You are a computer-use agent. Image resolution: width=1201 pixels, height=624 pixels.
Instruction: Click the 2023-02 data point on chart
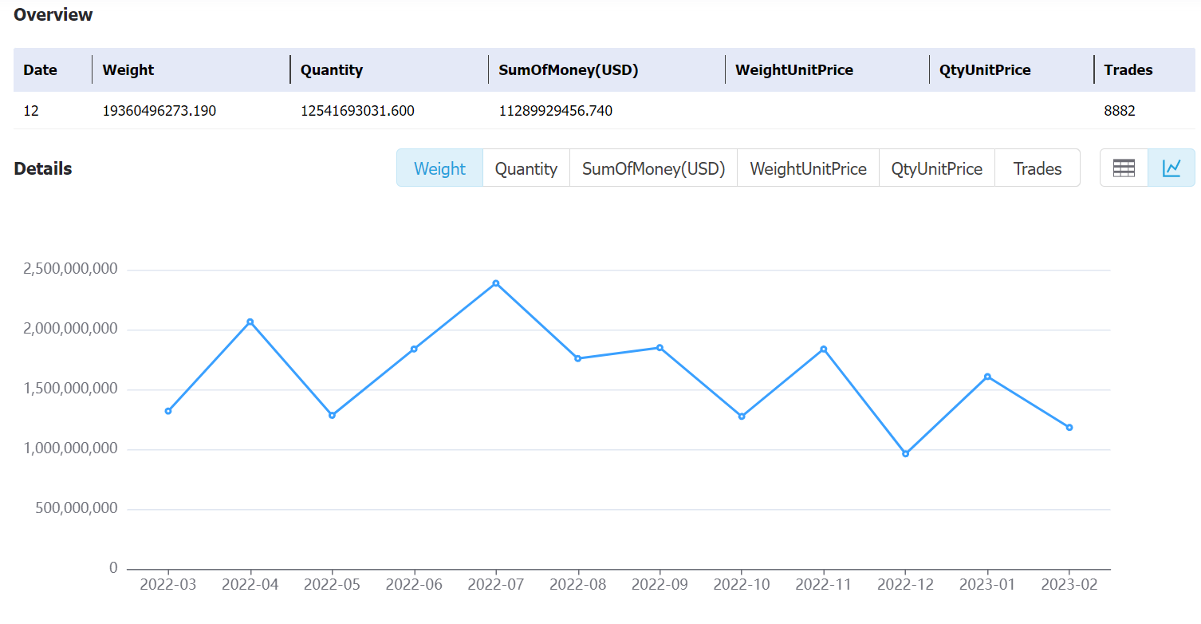point(1069,427)
